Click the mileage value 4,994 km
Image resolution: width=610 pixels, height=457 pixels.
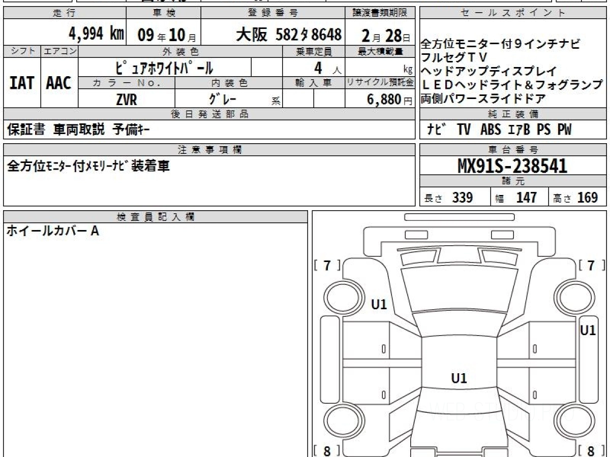[97, 35]
